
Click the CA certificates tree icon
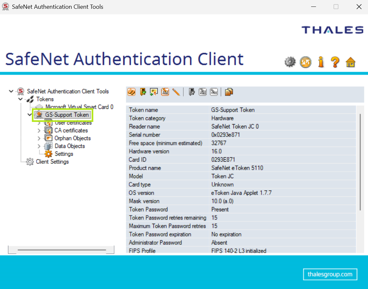click(48, 131)
